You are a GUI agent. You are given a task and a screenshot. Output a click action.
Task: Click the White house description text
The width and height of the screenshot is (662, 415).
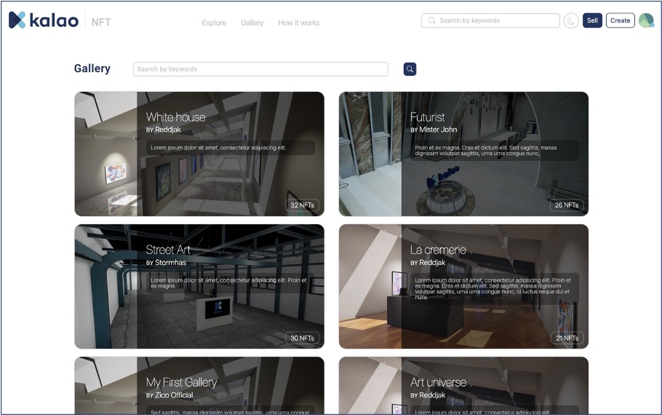pos(218,148)
